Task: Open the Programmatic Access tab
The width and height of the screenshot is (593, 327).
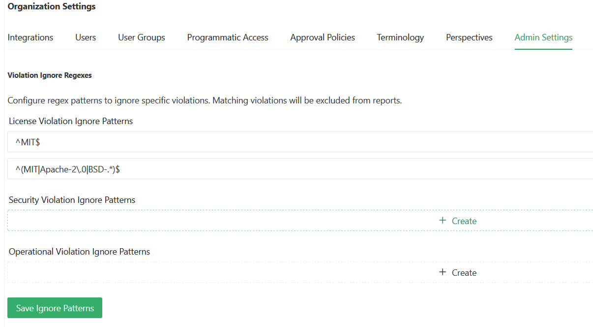Action: [x=227, y=37]
